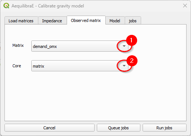This screenshot has height=136, width=191.
Task: Click the Queue jobs button
Action: [x=118, y=128]
